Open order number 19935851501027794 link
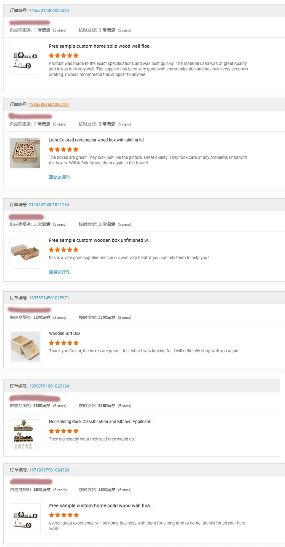 coord(49,105)
